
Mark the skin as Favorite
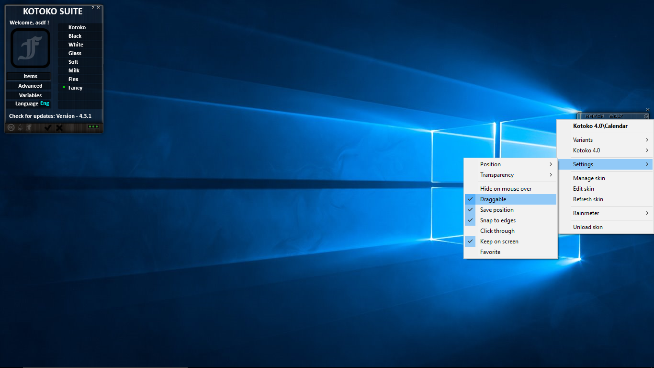[510, 252]
